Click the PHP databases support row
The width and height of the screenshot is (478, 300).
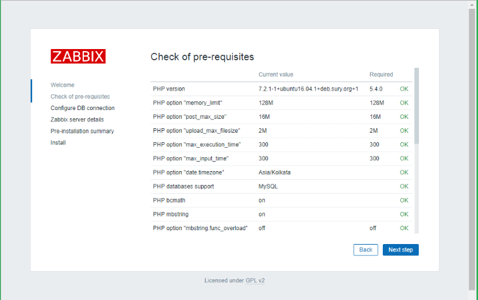281,186
